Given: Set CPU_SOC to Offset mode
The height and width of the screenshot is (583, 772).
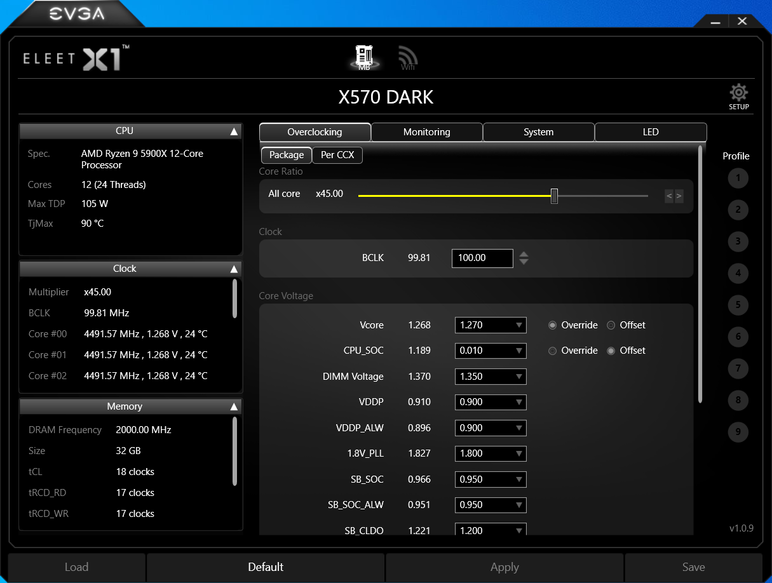Looking at the screenshot, I should [626, 351].
